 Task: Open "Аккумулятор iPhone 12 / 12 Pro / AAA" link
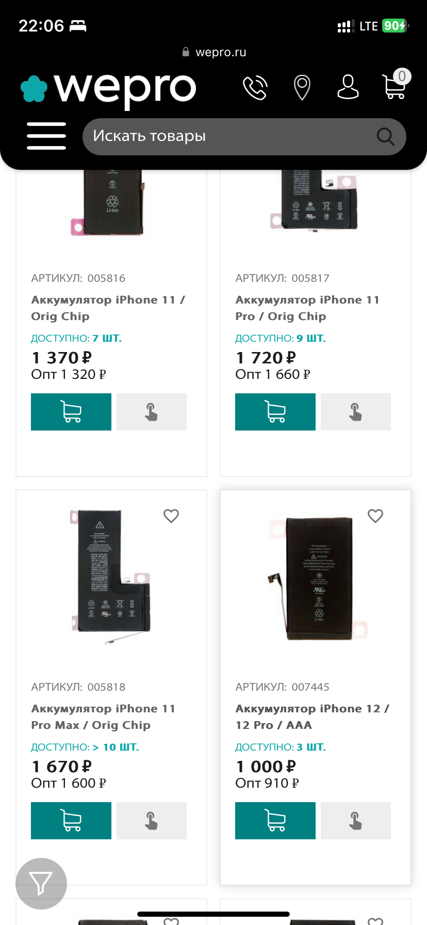(312, 716)
